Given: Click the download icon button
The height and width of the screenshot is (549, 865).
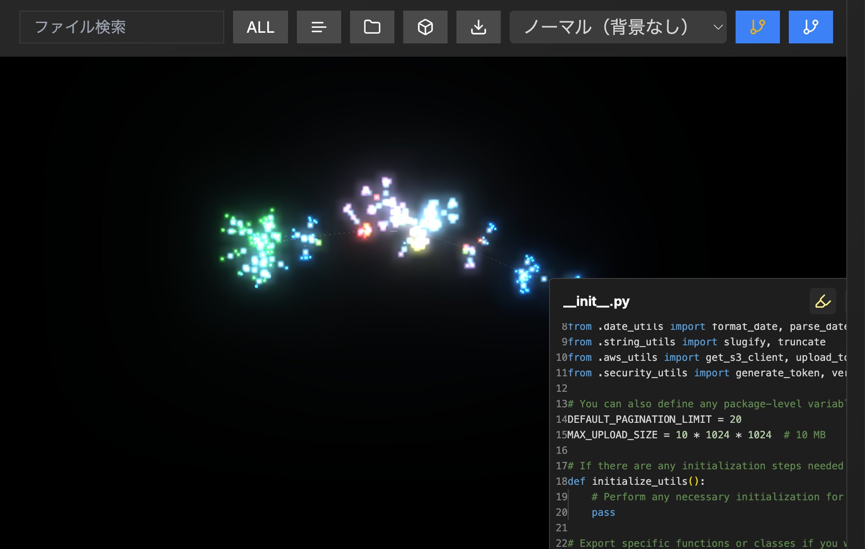Looking at the screenshot, I should point(478,27).
